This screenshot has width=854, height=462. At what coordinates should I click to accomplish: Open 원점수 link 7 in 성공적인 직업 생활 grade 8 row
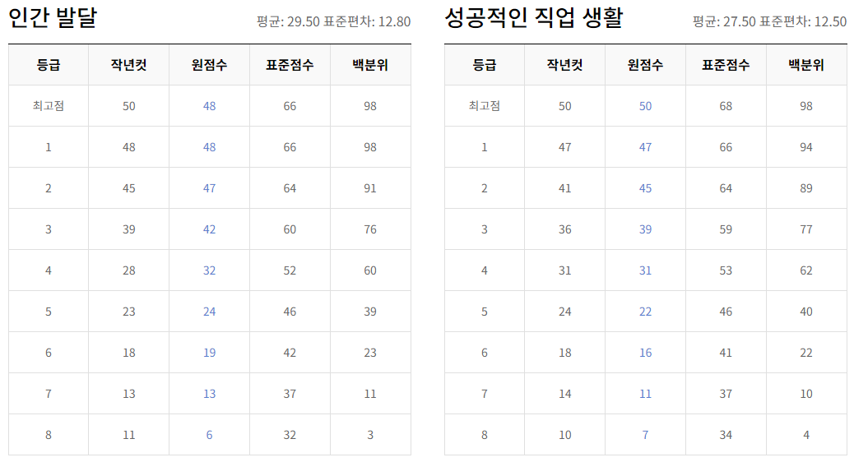tap(645, 435)
